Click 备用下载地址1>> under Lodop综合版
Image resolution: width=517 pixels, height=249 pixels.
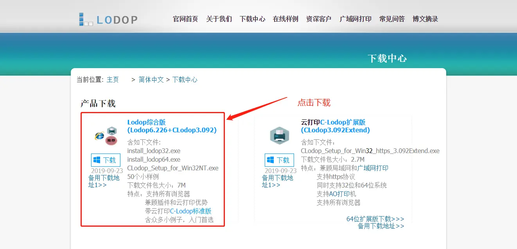coord(104,181)
